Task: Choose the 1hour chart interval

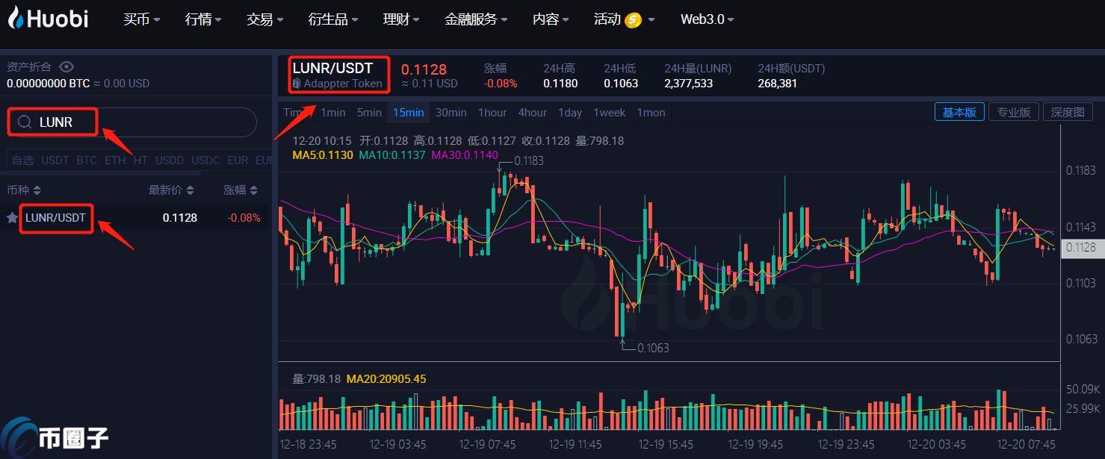Action: pos(492,113)
